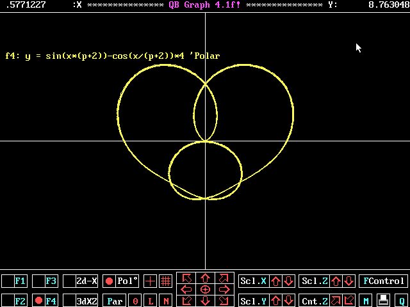Screen dimensions: 410x307
Task: Pan the view with the right arrow
Action: pos(224,289)
